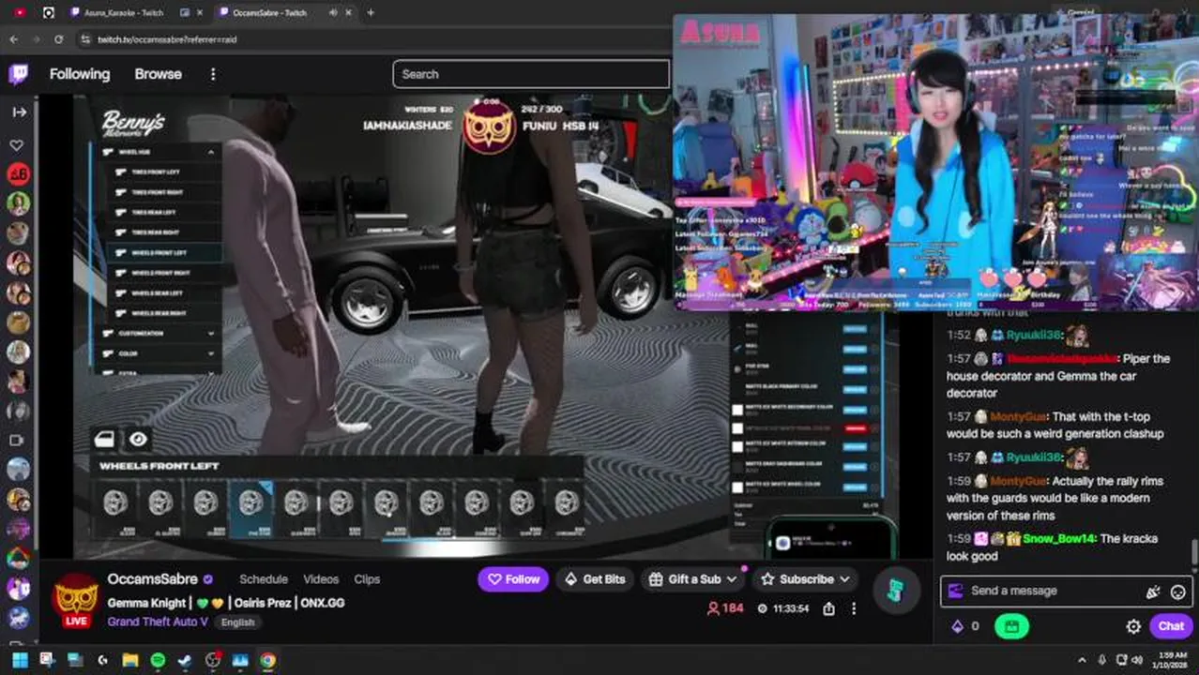The height and width of the screenshot is (675, 1199).
Task: Follow the OccamsSabre channel
Action: point(513,579)
